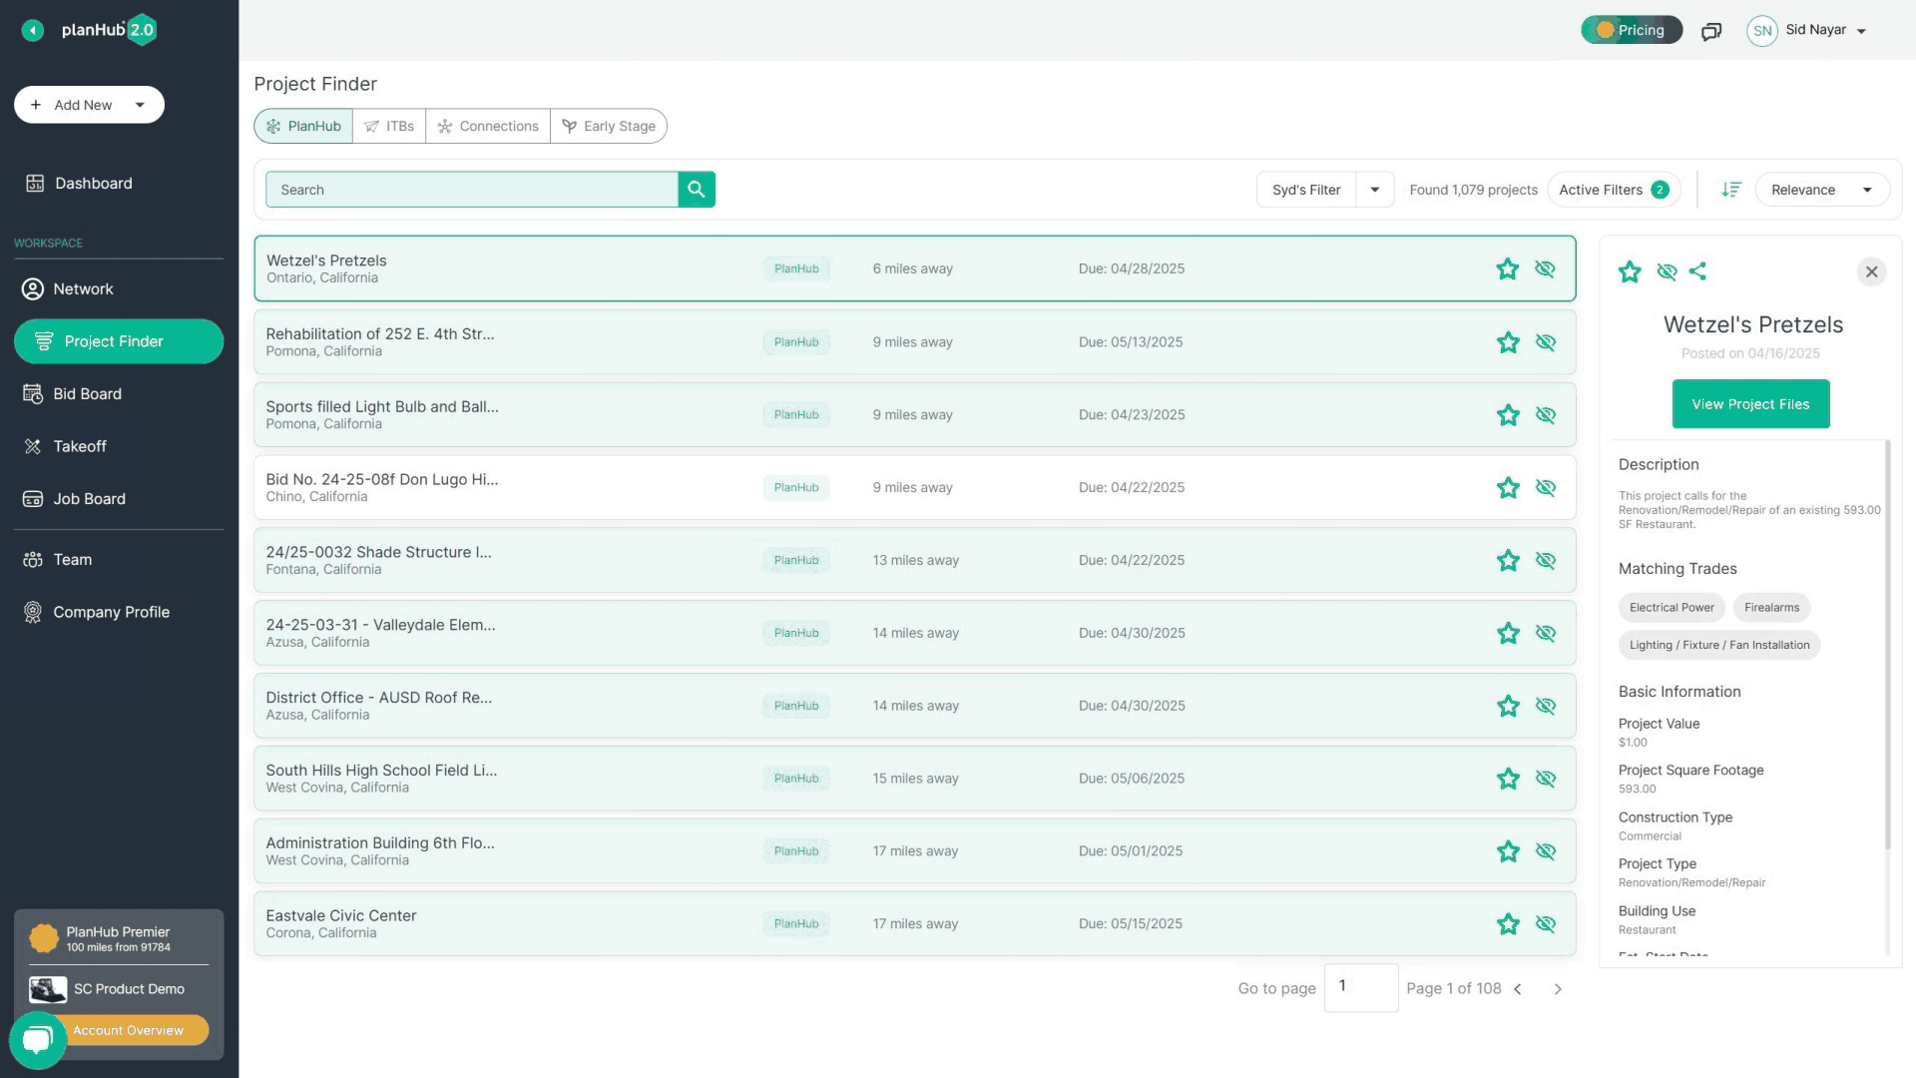This screenshot has height=1078, width=1916.
Task: Click the Pricing button
Action: 1632,30
